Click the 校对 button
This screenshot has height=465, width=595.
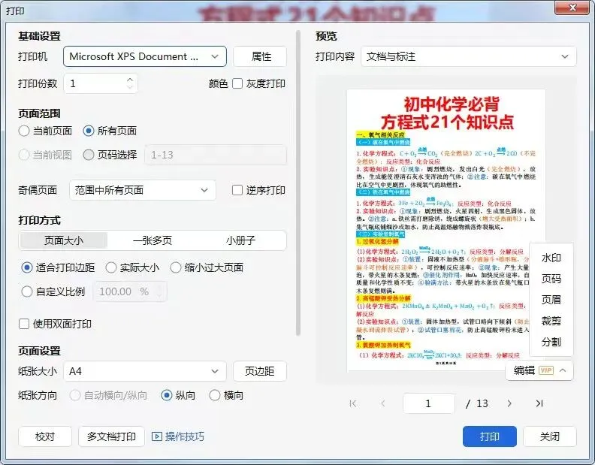45,436
